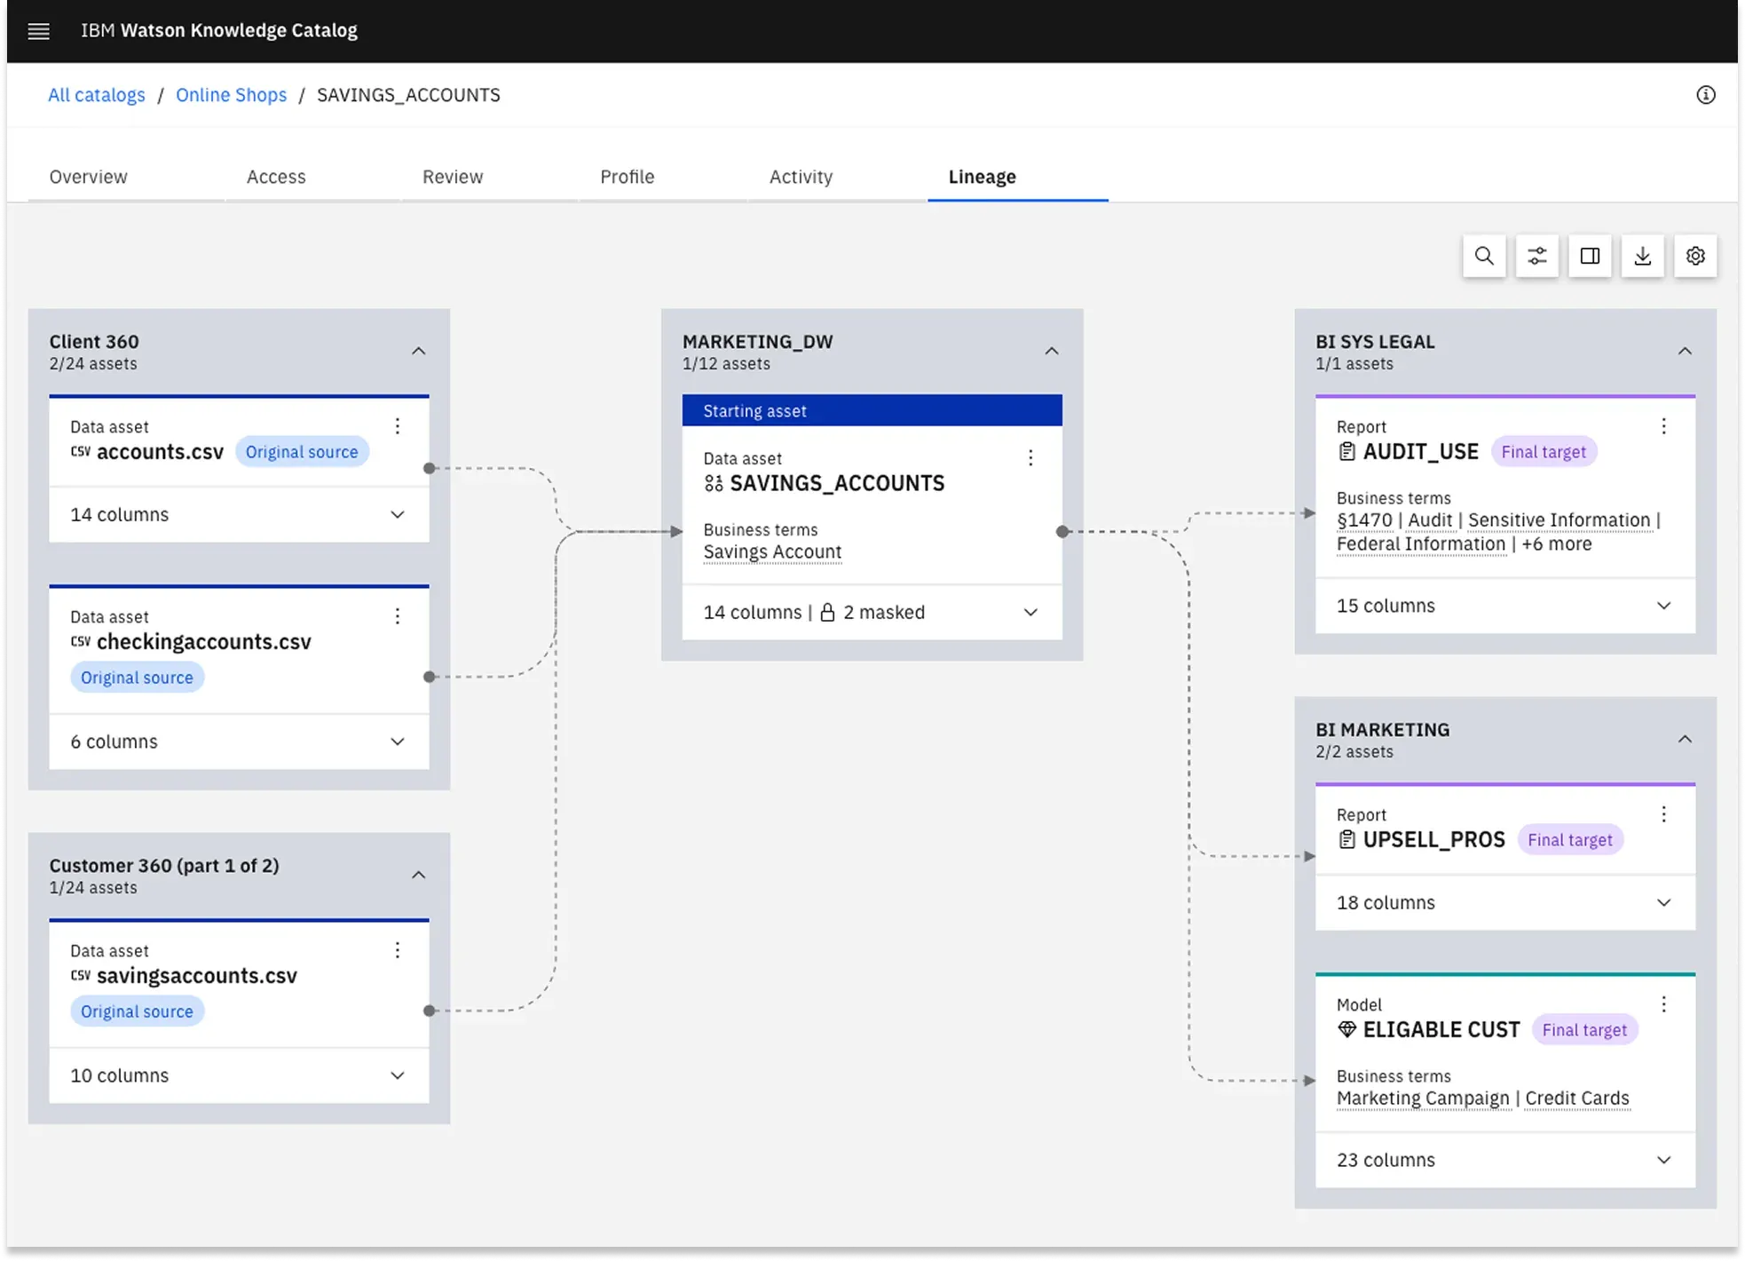Open overflow menu for AUDIT_USE report
Image resolution: width=1745 pixels, height=1261 pixels.
[x=1663, y=426]
